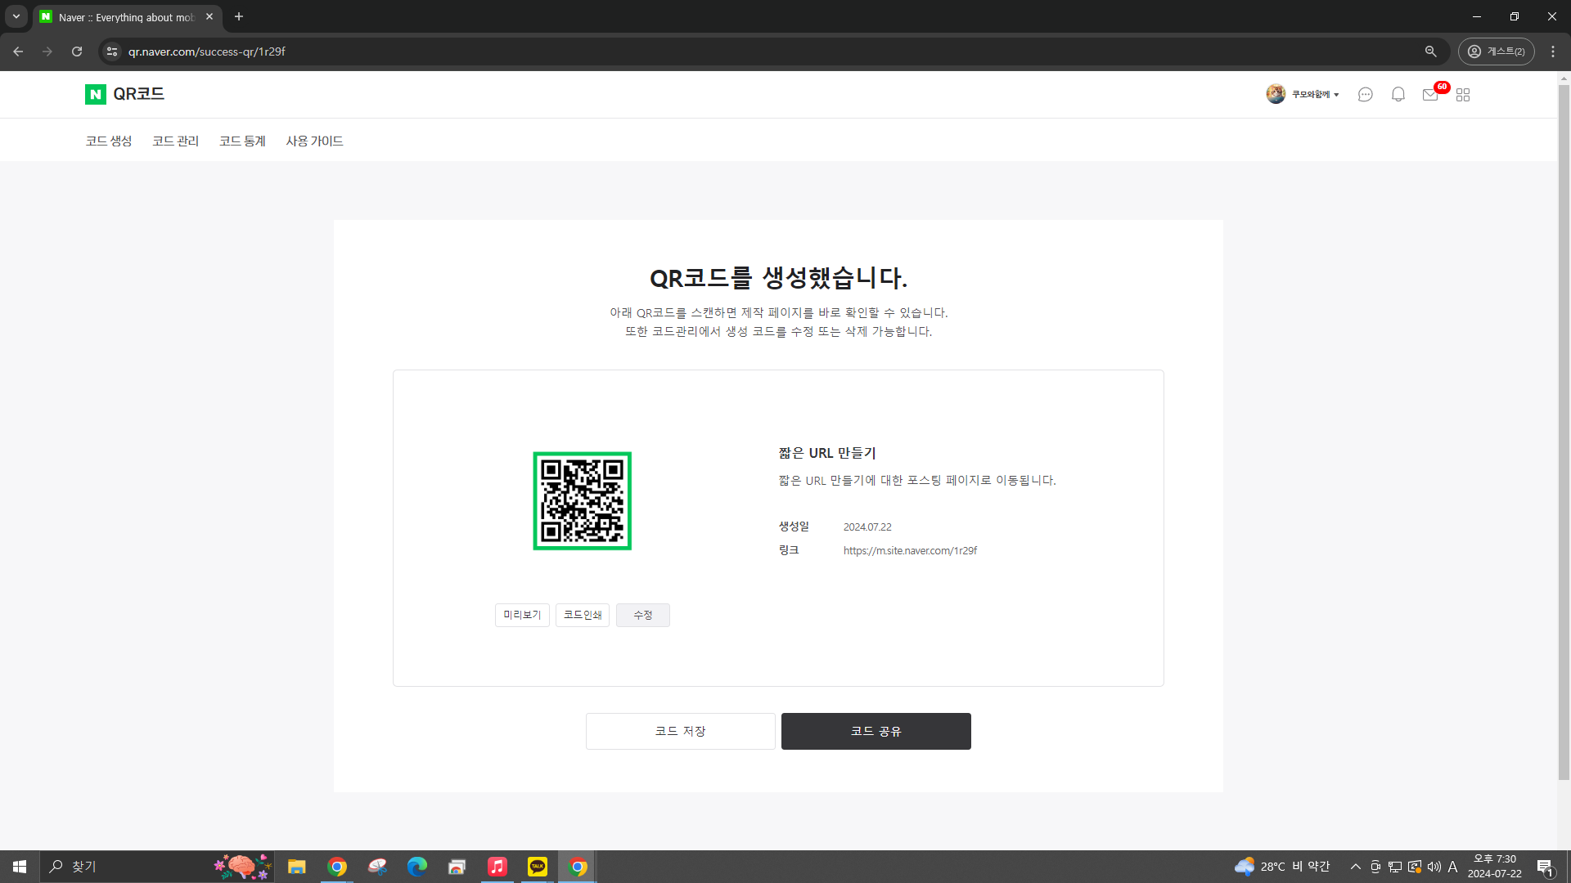
Task: Open the https://m.site.naver.com/1r29f link
Action: [910, 550]
